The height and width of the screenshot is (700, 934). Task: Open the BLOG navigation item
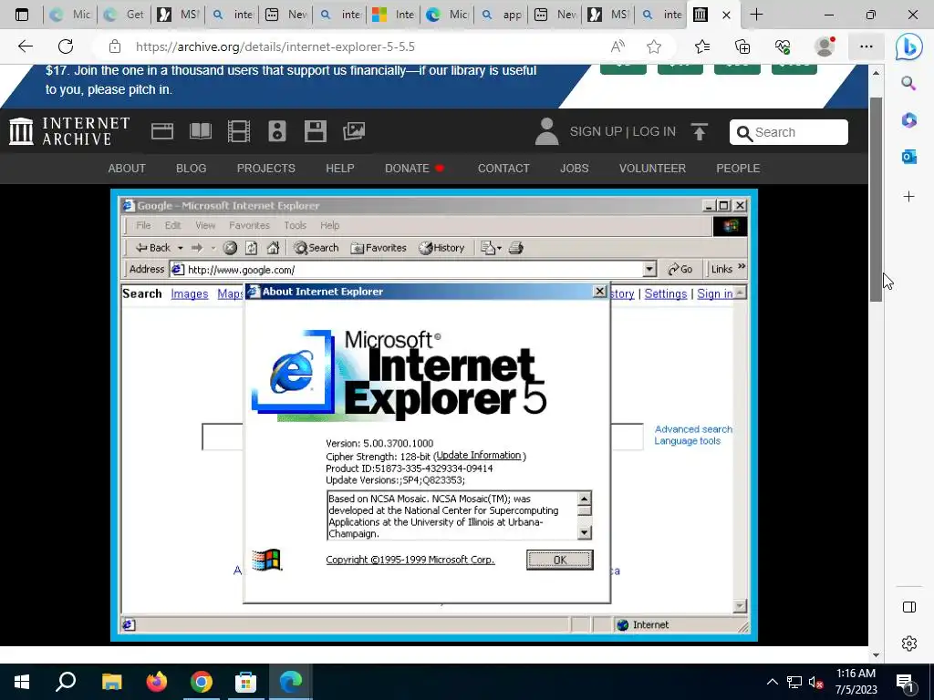click(192, 169)
